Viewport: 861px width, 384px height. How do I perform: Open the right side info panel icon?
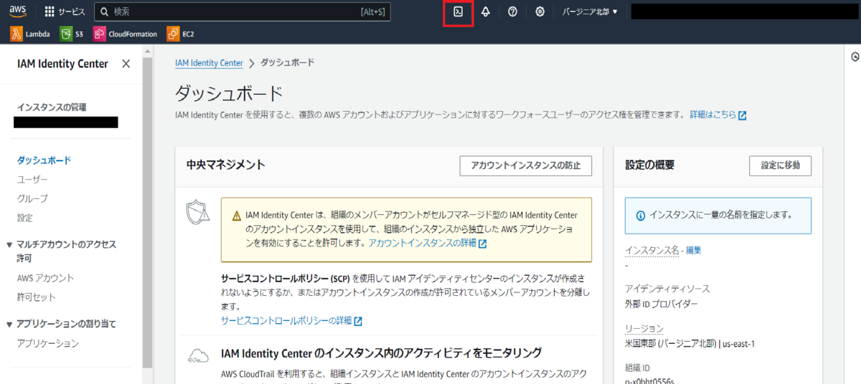coord(855,57)
